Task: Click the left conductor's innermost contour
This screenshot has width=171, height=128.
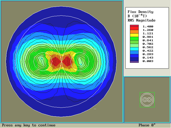Action: pyautogui.click(x=42, y=61)
